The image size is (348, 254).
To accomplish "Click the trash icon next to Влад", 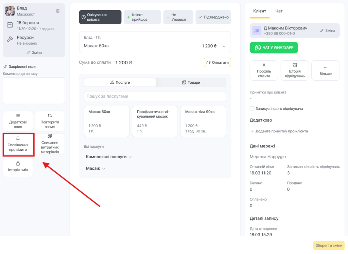I will tap(58, 11).
